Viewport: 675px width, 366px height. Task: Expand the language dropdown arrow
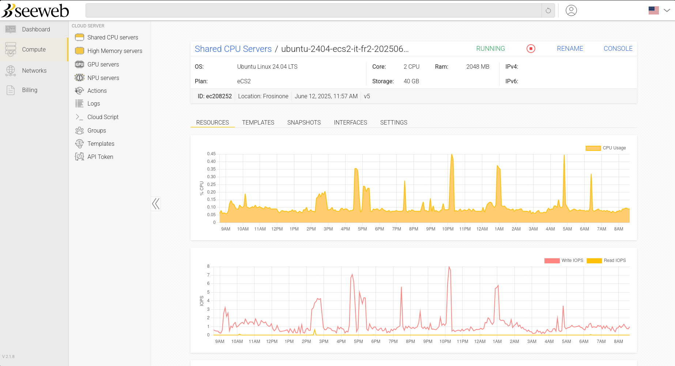tap(667, 10)
